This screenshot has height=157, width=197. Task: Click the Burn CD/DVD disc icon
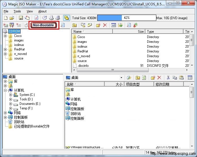[45, 18]
